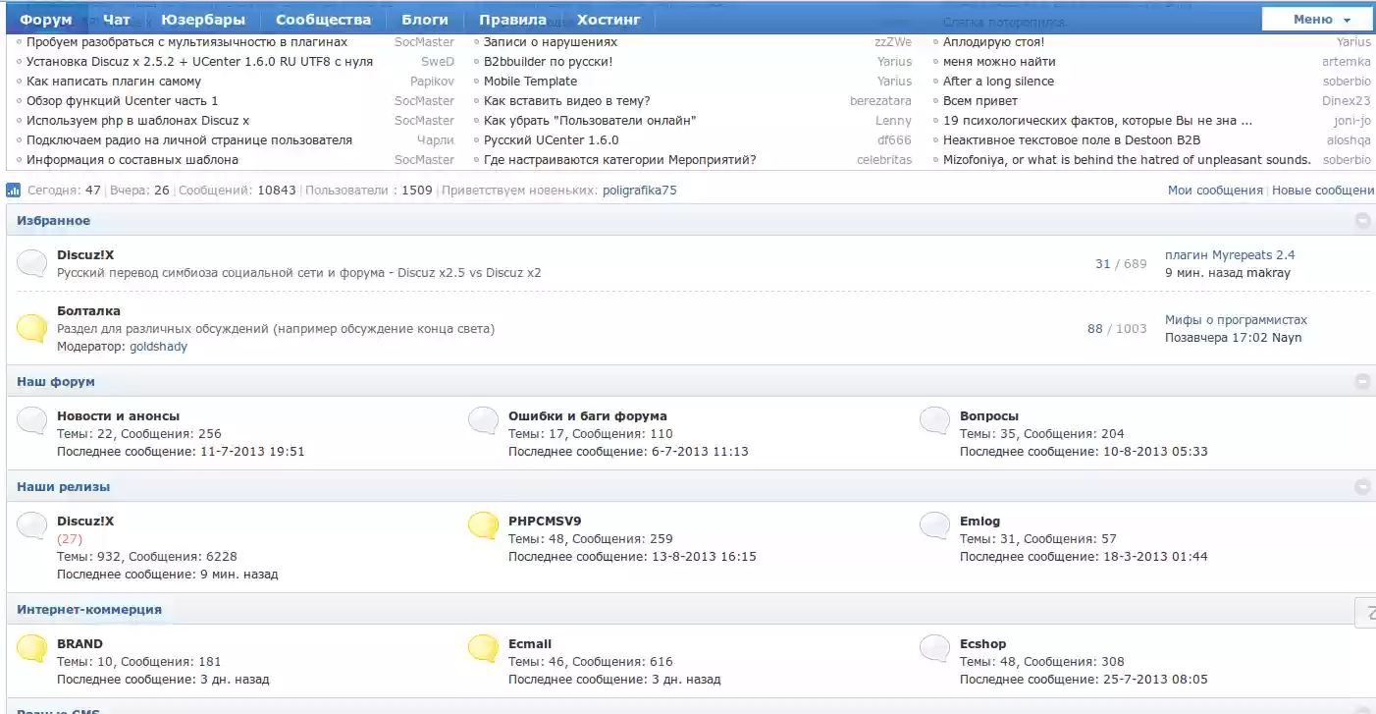The width and height of the screenshot is (1376, 714).
Task: Click the forum statistics bar chart icon
Action: coord(11,192)
